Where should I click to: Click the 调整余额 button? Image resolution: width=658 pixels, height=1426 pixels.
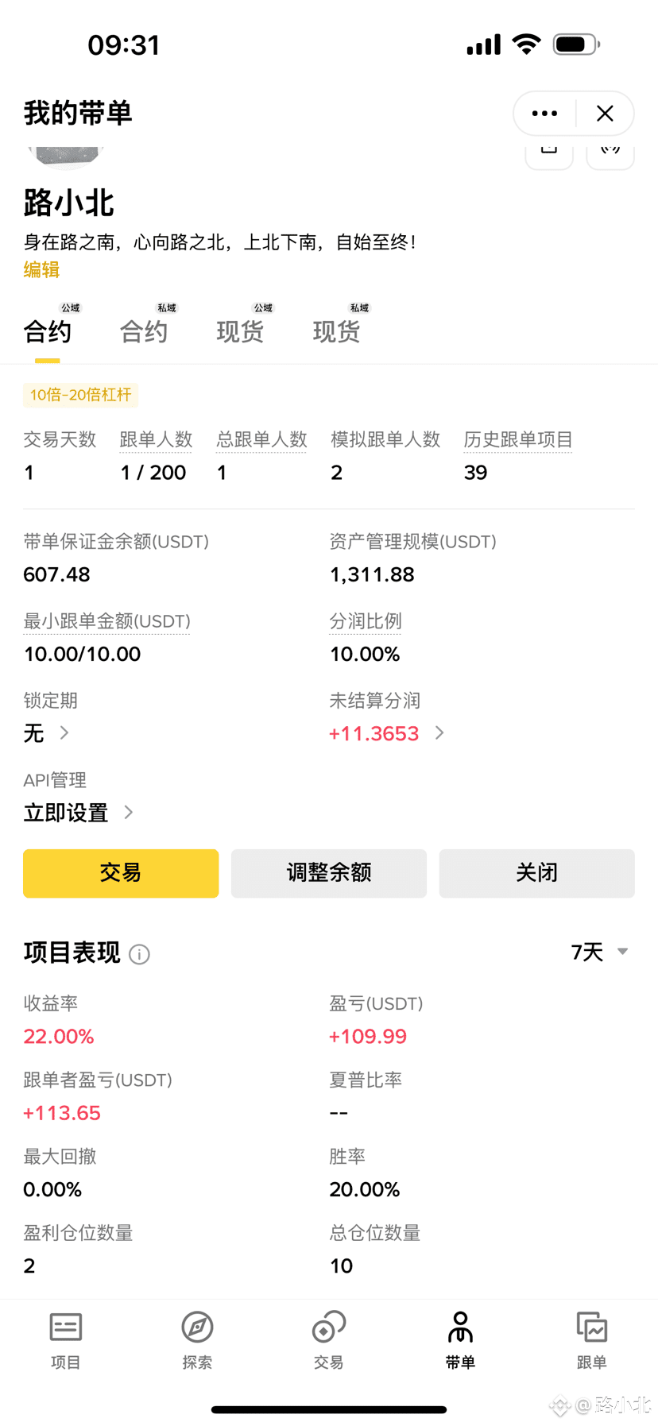tap(329, 873)
